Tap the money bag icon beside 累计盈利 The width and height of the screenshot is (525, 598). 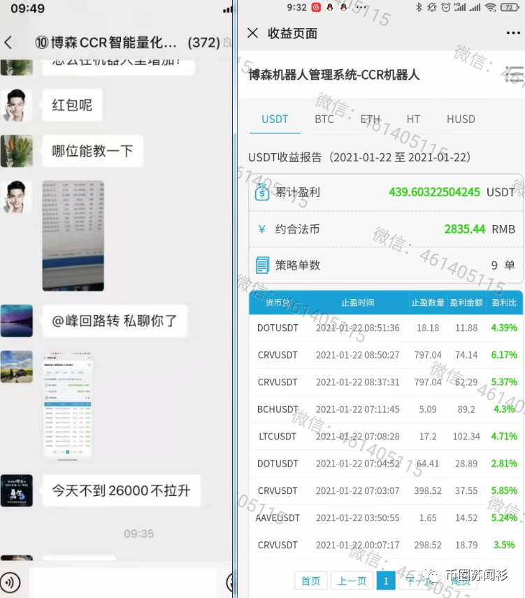(262, 192)
